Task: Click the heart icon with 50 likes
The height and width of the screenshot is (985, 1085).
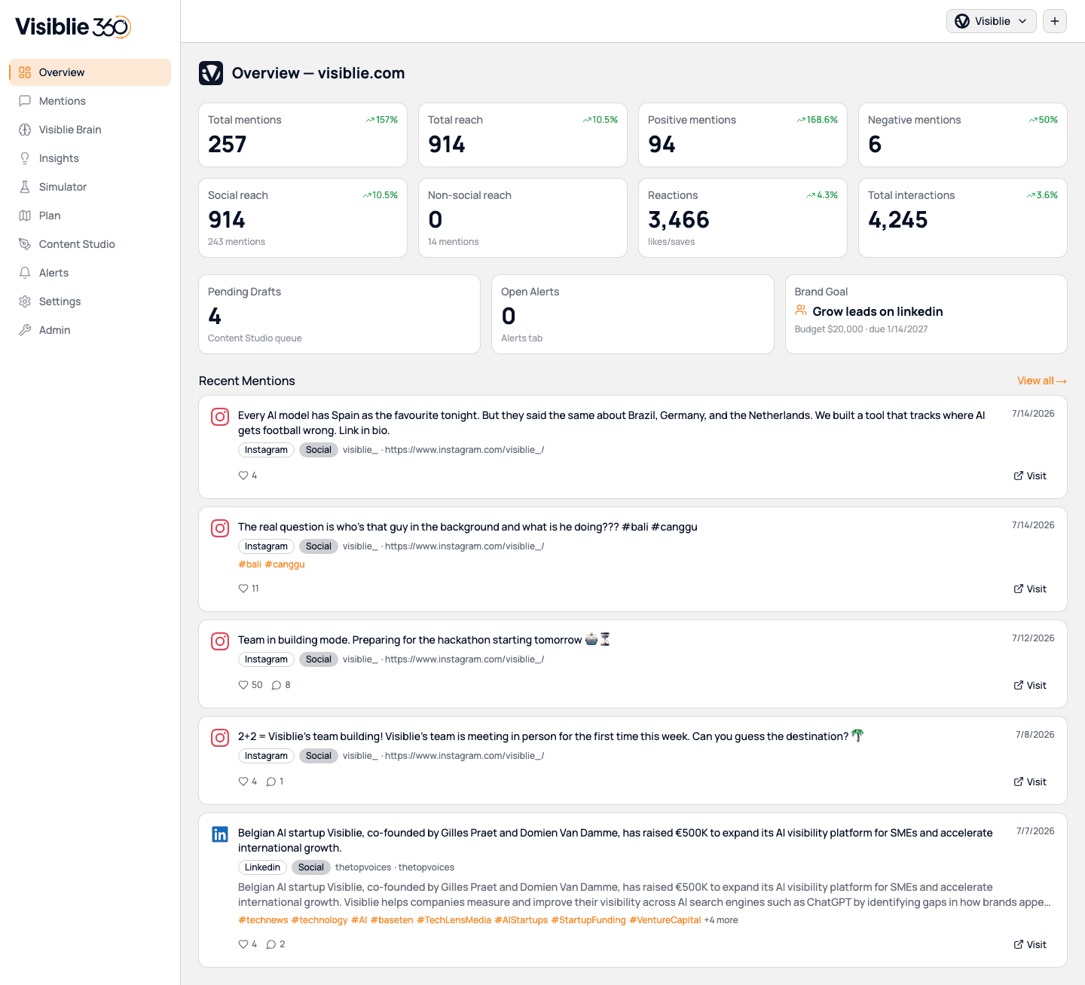Action: 243,685
